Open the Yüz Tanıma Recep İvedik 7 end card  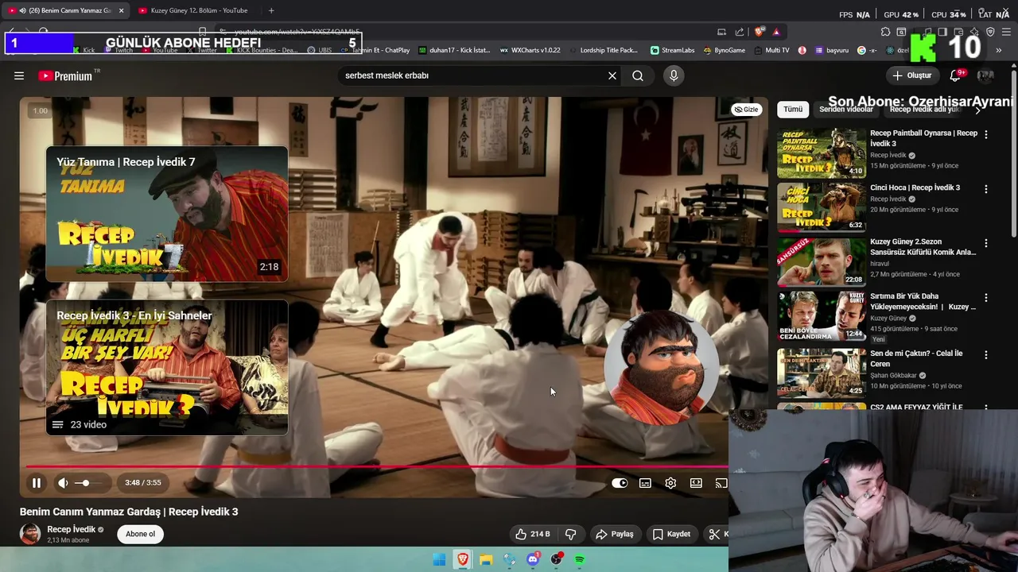tap(167, 214)
